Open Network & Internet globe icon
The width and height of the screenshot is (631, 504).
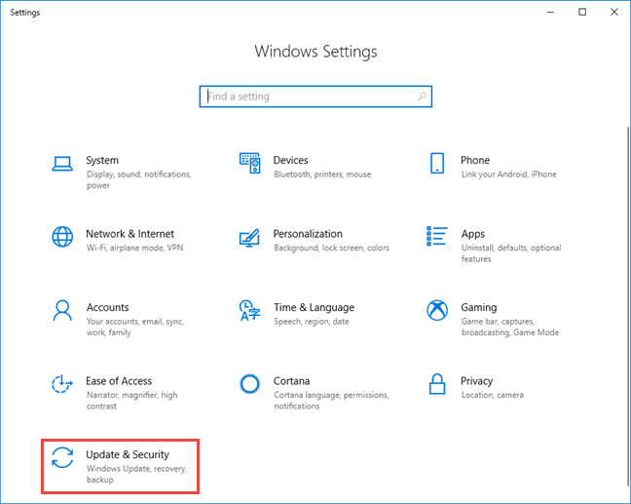(62, 237)
